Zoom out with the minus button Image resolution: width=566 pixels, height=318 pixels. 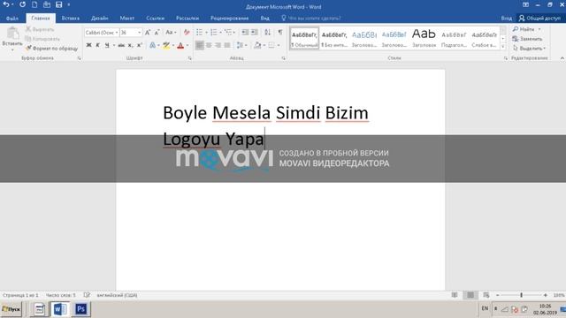tap(497, 295)
